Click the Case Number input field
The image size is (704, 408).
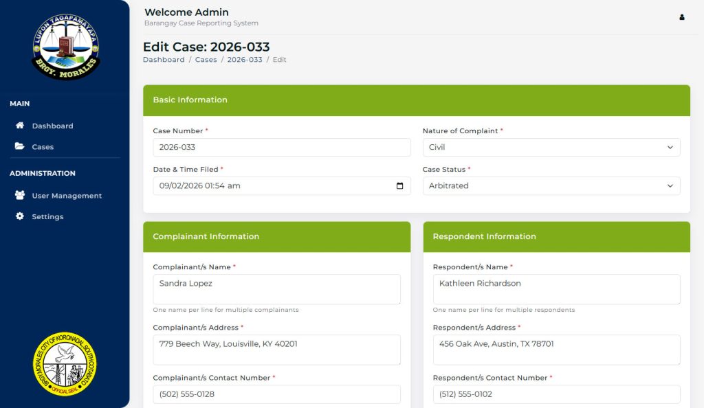[x=282, y=148]
